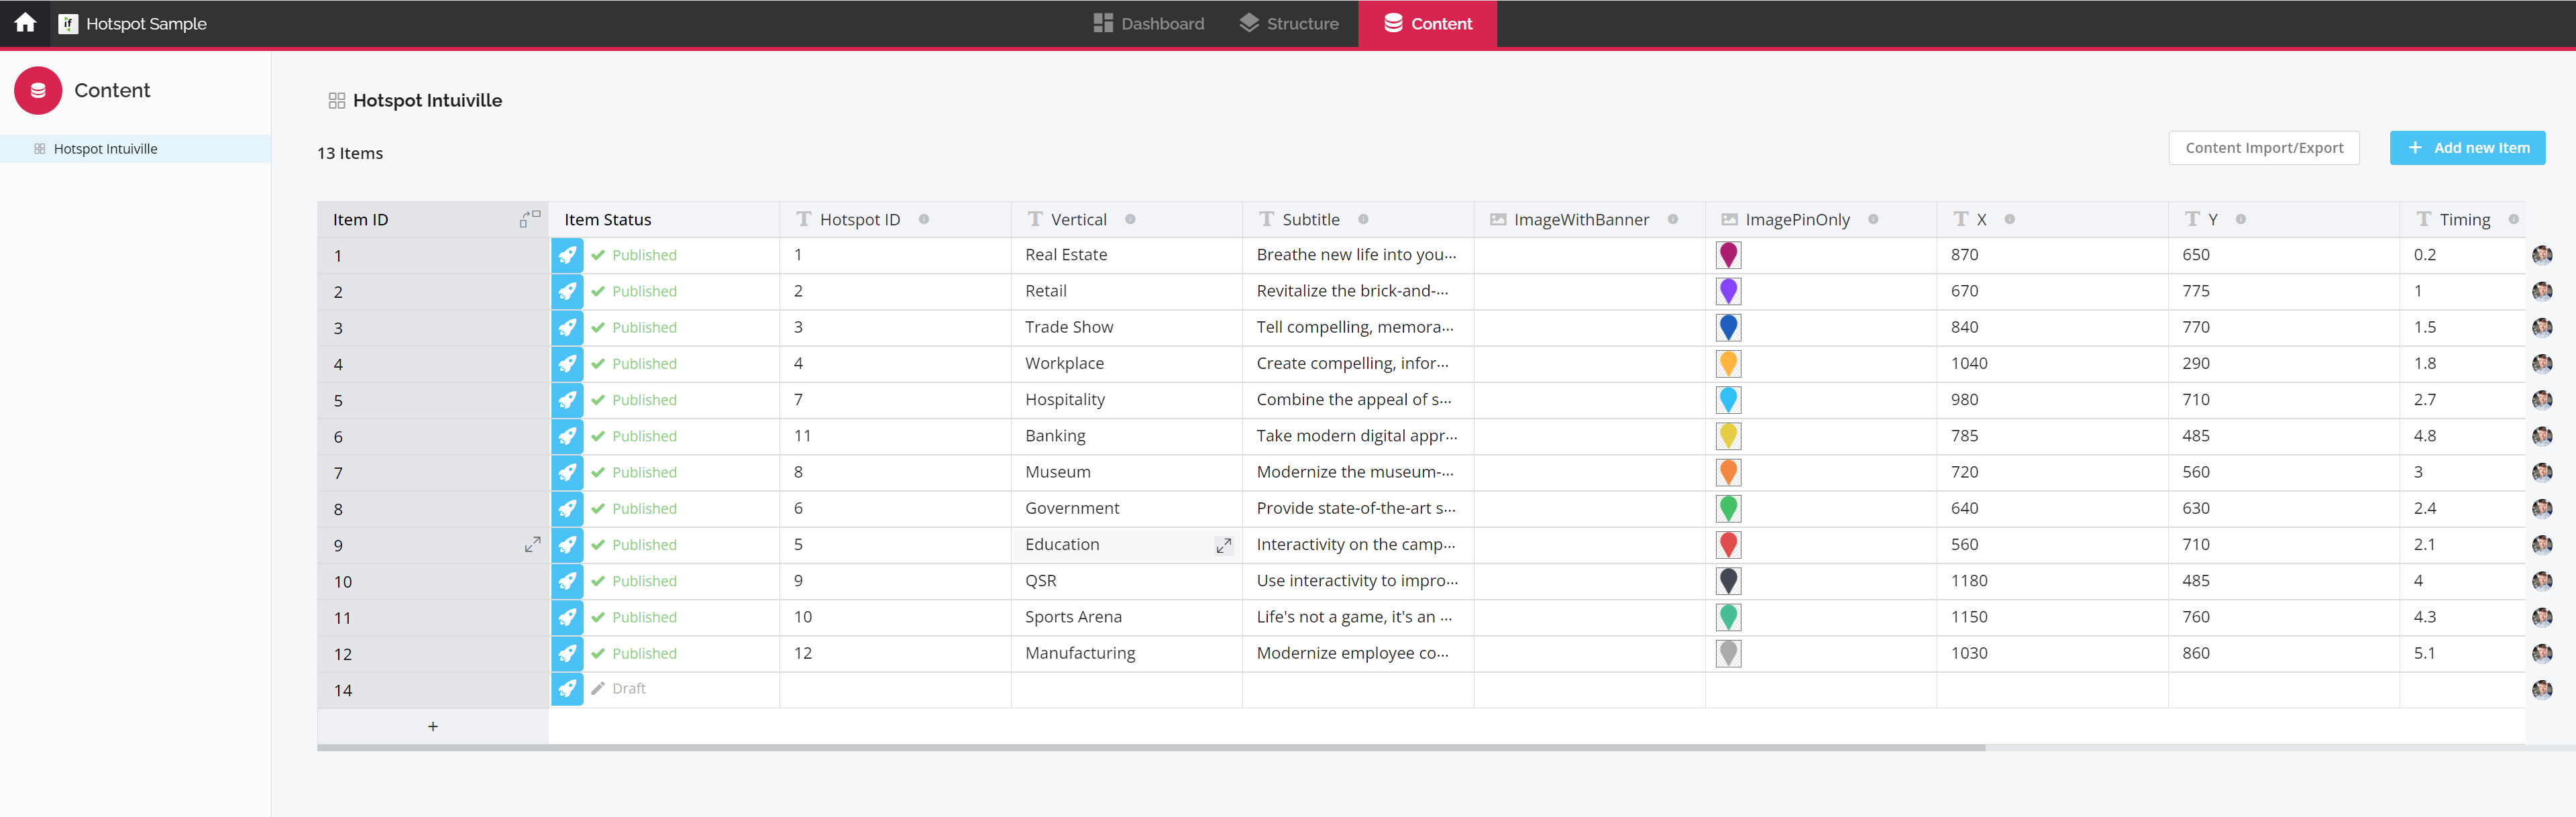
Task: Click subtitle 'Modernize the museum...'
Action: 1355,472
